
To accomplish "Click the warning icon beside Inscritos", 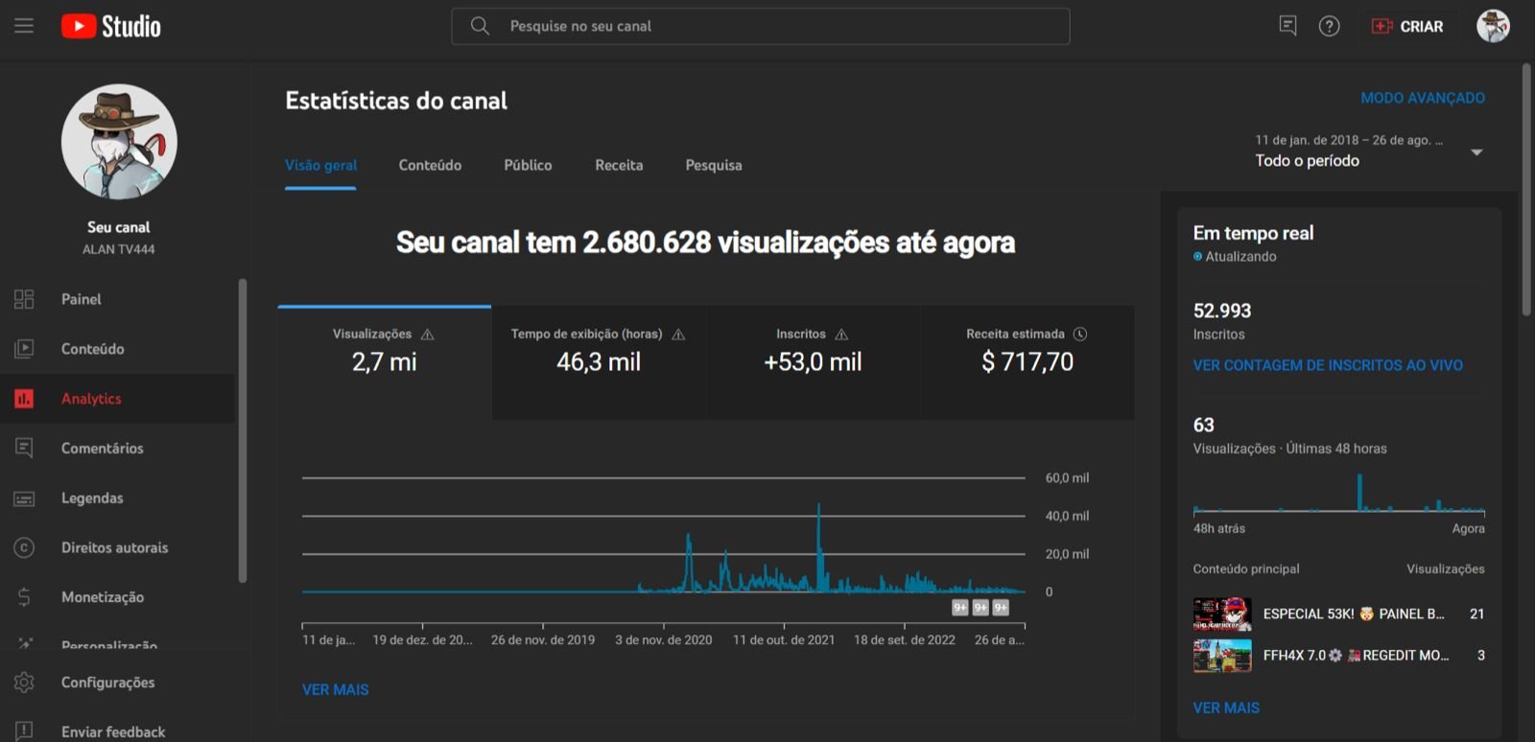I will pos(841,335).
